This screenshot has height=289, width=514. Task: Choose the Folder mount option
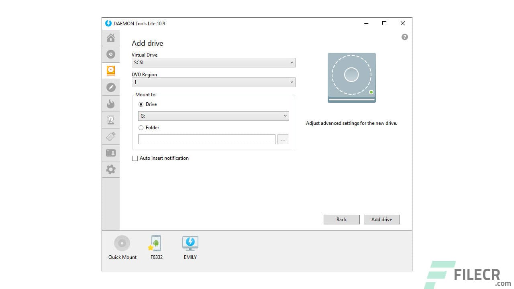click(x=141, y=127)
